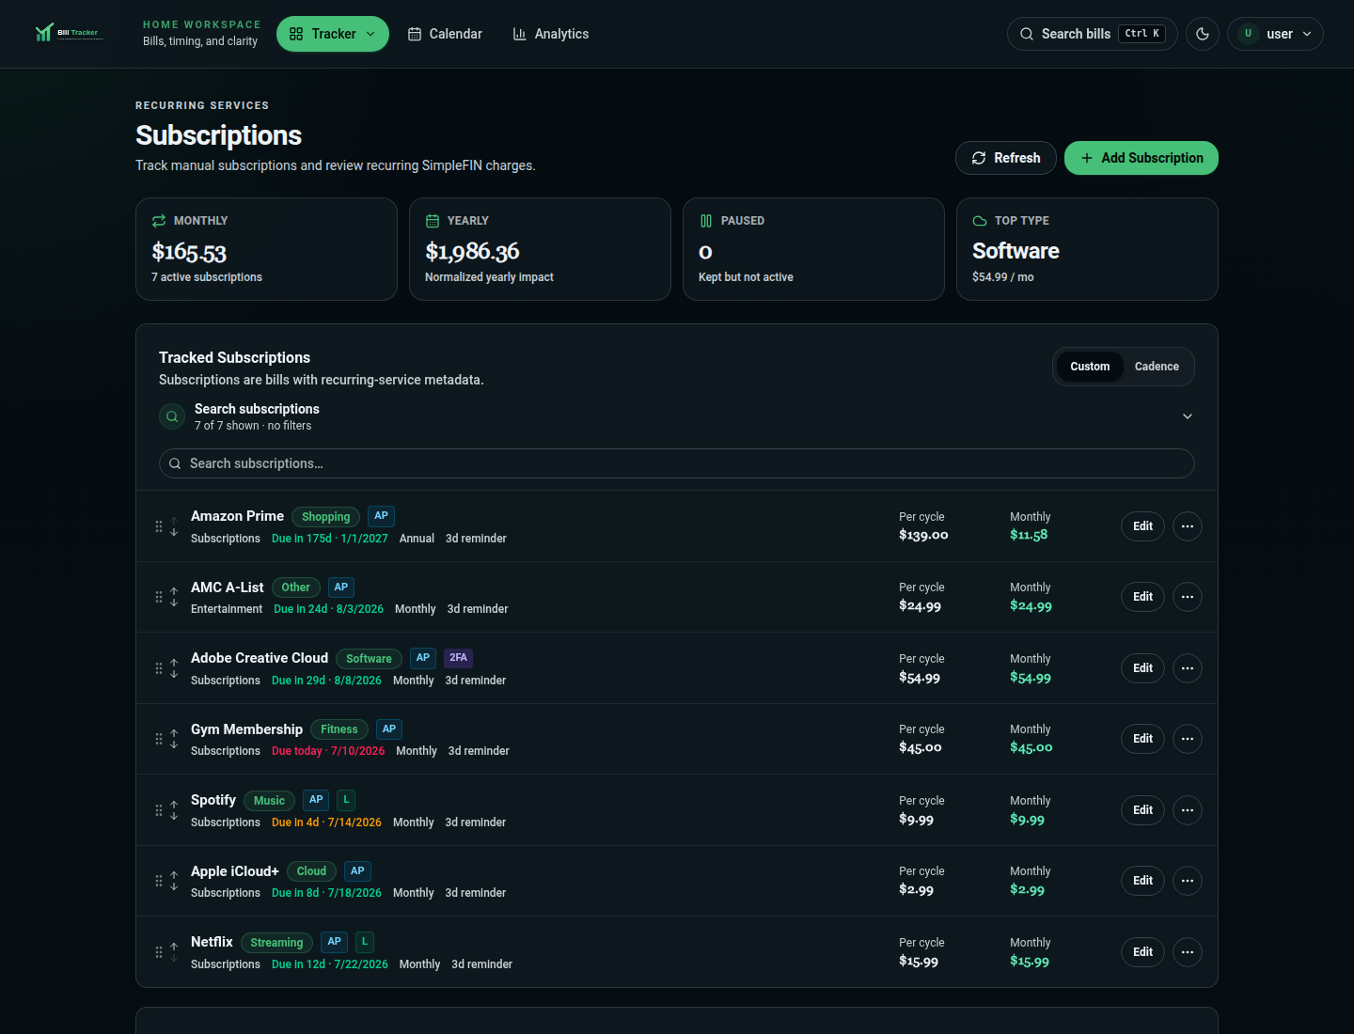Click the AP badge on Netflix

click(x=334, y=942)
